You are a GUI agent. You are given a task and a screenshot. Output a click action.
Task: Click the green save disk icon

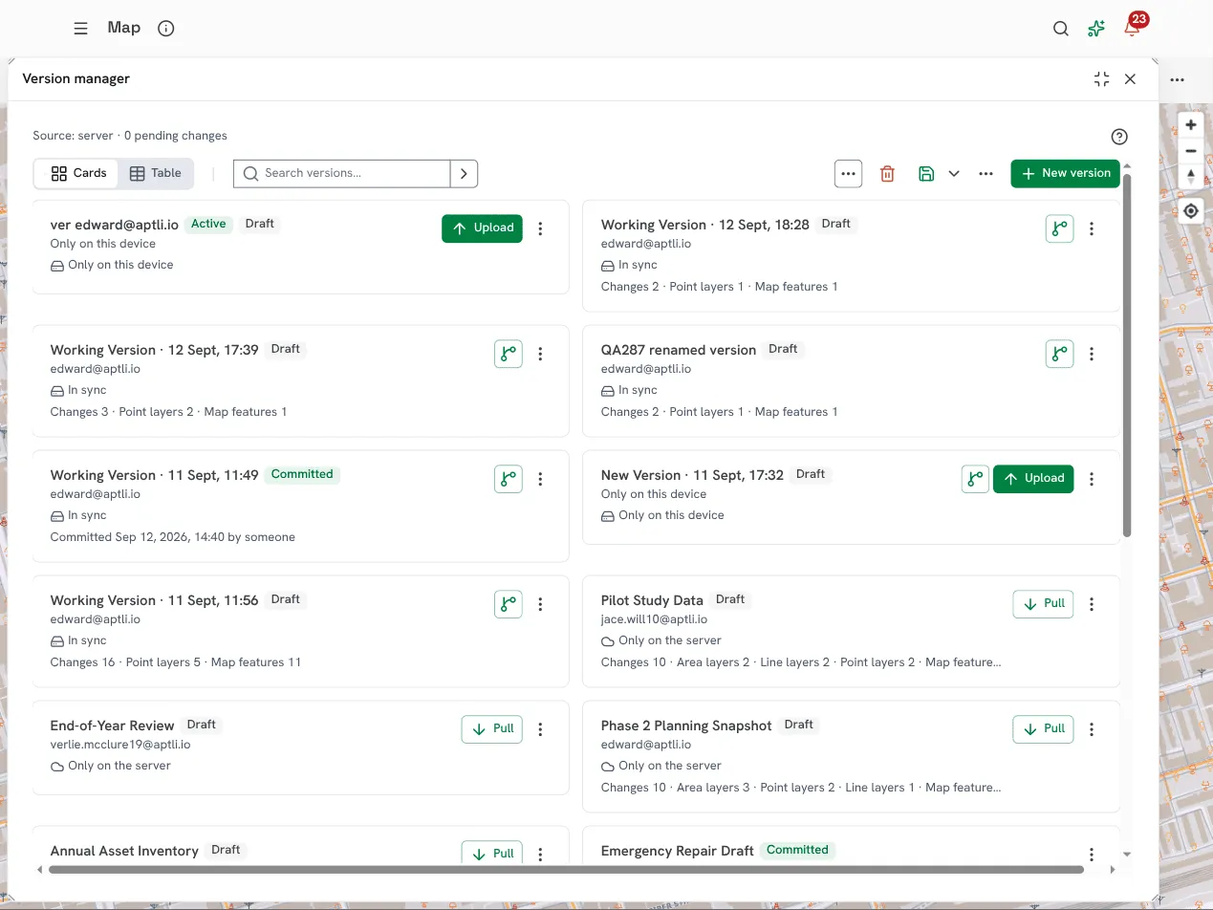925,174
